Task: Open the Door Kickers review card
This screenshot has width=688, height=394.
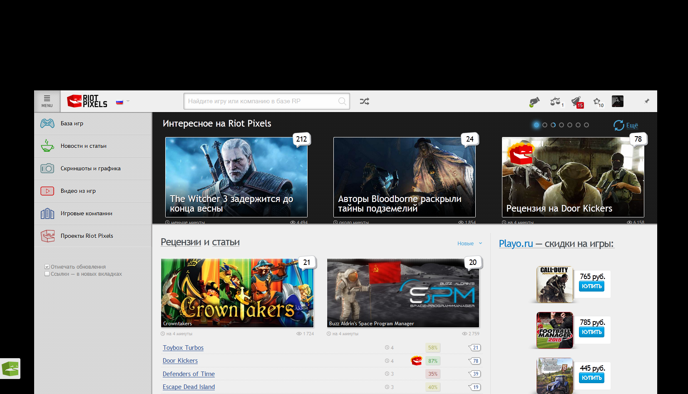Action: (573, 177)
